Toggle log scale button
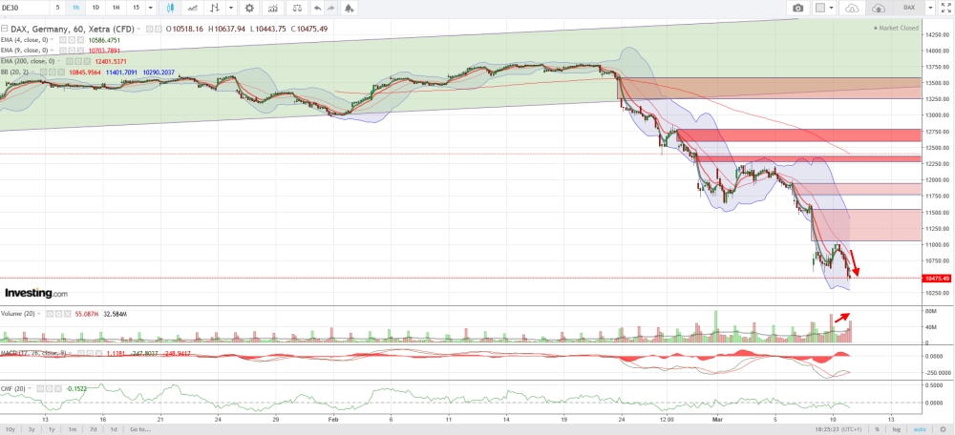Image resolution: width=955 pixels, height=435 pixels. pyautogui.click(x=897, y=429)
